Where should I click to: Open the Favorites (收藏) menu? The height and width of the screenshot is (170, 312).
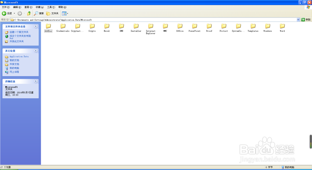pos(40,7)
